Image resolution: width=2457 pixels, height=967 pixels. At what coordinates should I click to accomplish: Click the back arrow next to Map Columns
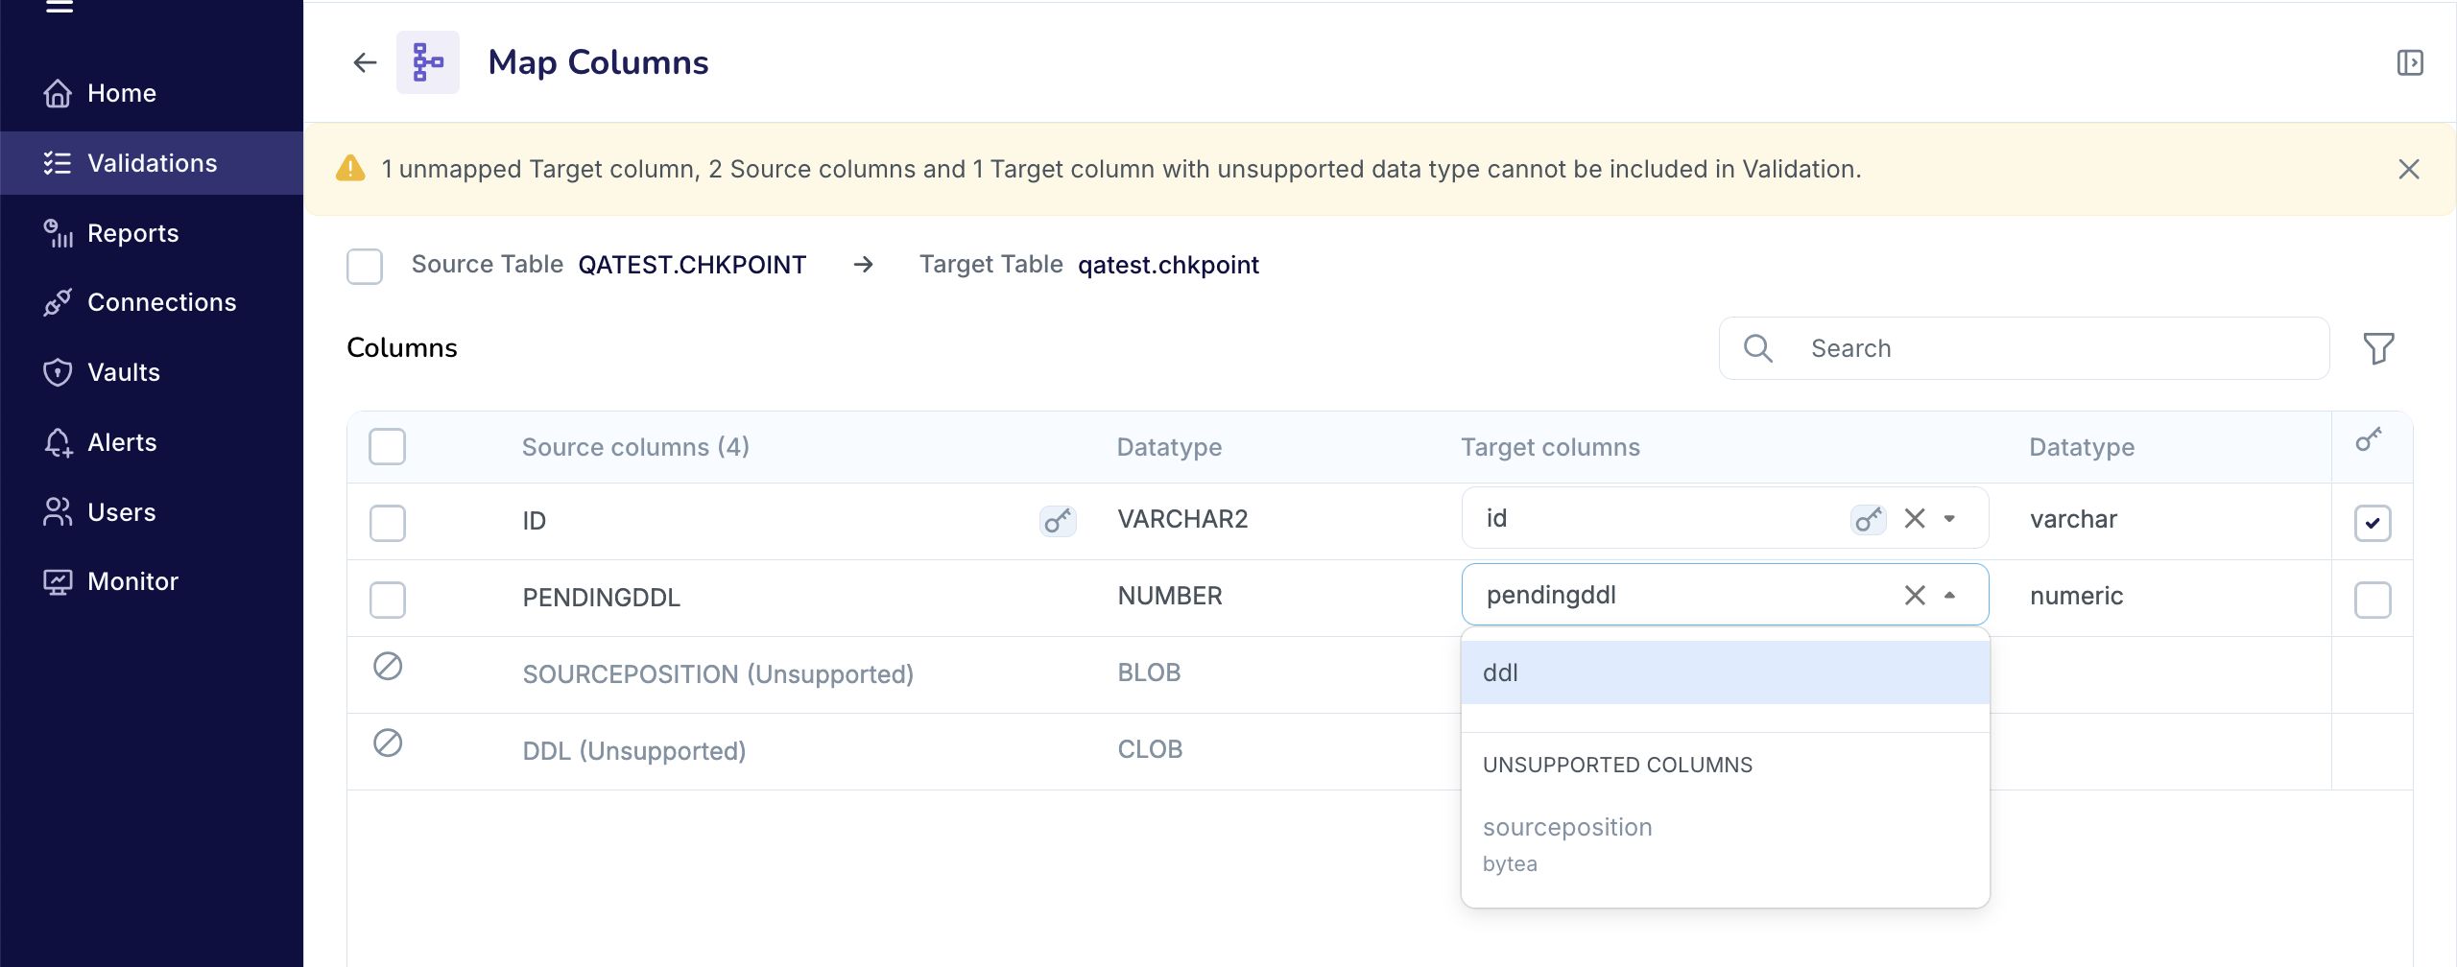365,62
